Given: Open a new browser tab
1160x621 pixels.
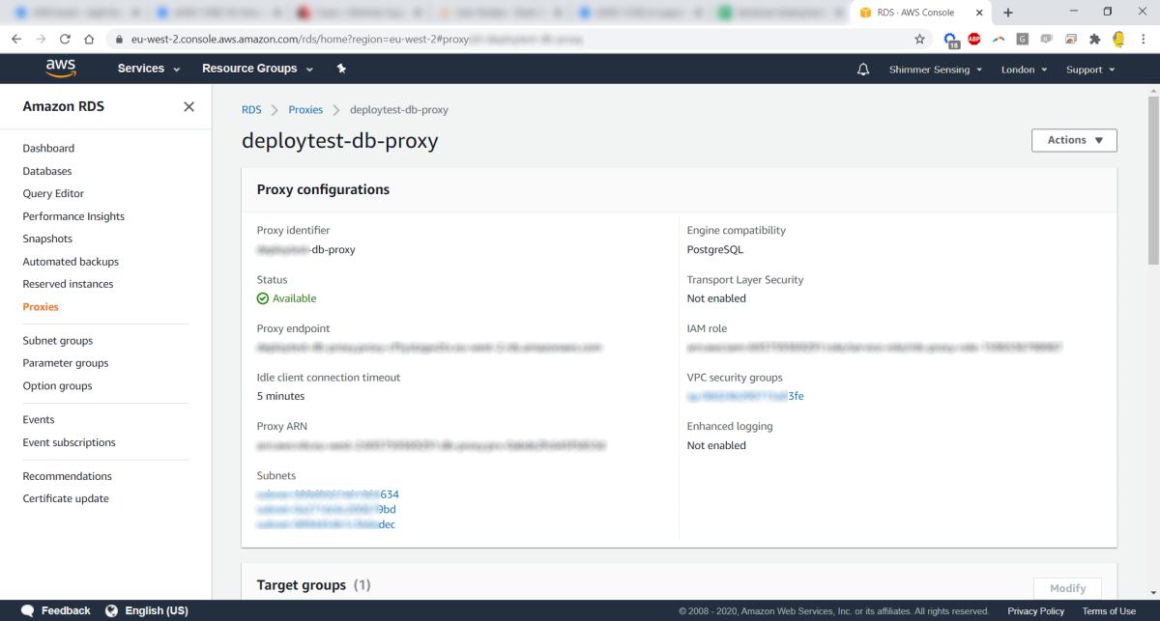Looking at the screenshot, I should 1008,13.
